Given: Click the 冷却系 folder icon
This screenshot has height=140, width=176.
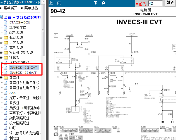Looking at the screenshot, I should pos(6,58).
